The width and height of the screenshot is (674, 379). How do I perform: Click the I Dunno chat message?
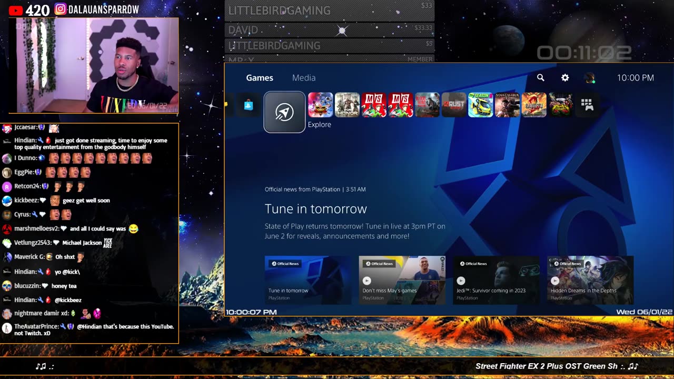click(x=78, y=158)
